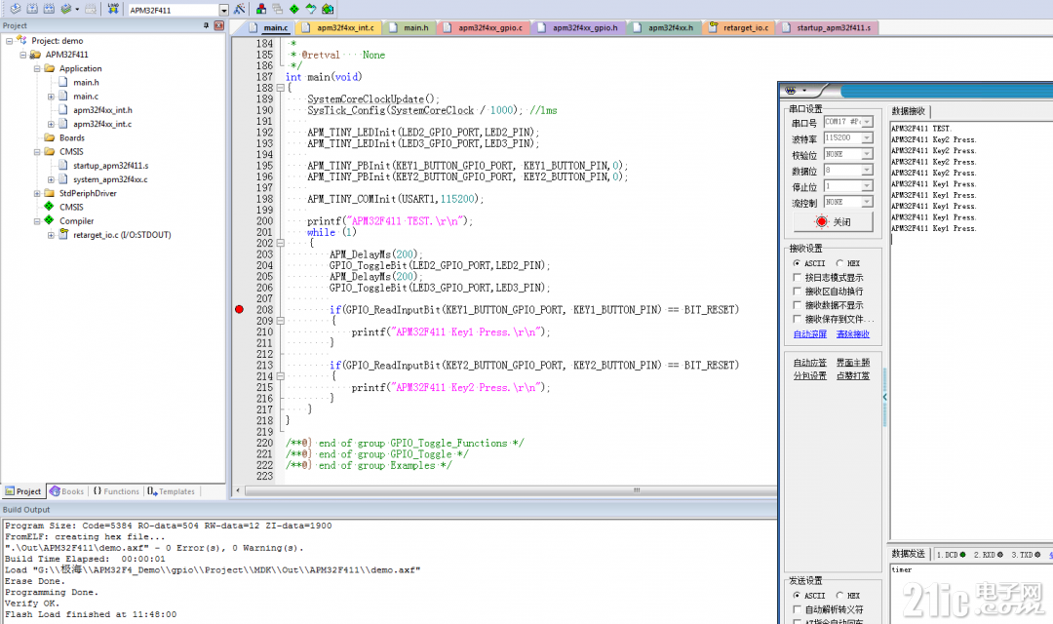Switch to apm32f4xx_int.c editor tab
Screen dimensions: 1053x624
tap(340, 27)
